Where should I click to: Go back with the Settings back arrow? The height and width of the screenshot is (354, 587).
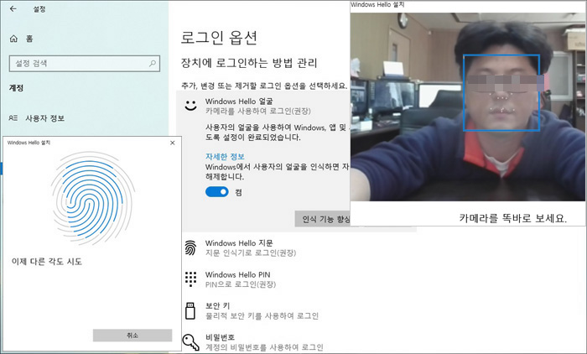13,8
